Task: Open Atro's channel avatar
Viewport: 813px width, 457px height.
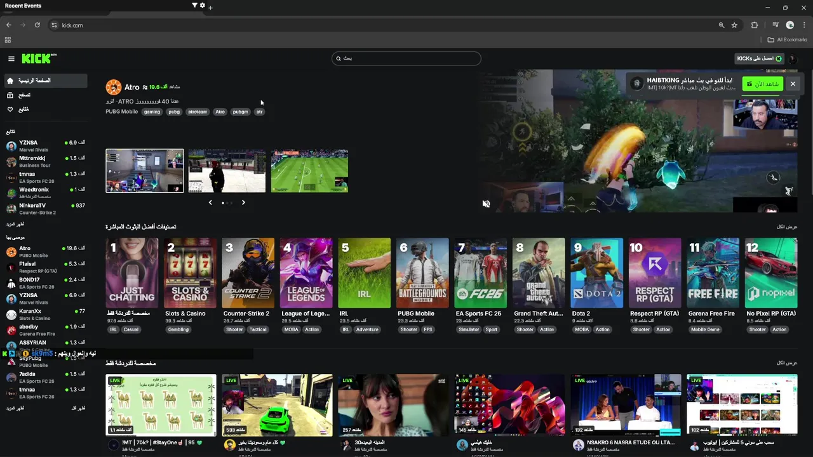Action: pyautogui.click(x=114, y=87)
